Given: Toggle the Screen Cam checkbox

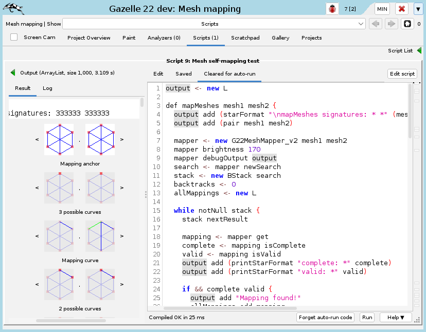Looking at the screenshot, I should 14,37.
